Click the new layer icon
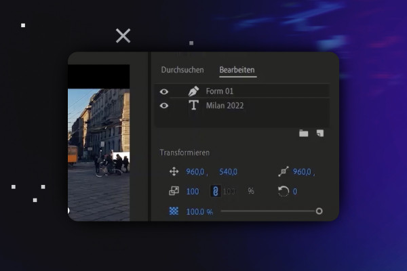407x271 pixels. [x=320, y=133]
